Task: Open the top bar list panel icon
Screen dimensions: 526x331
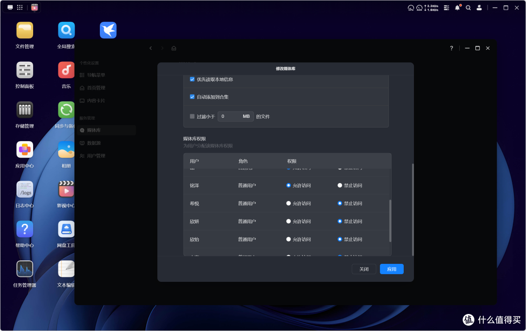Action: pyautogui.click(x=447, y=8)
